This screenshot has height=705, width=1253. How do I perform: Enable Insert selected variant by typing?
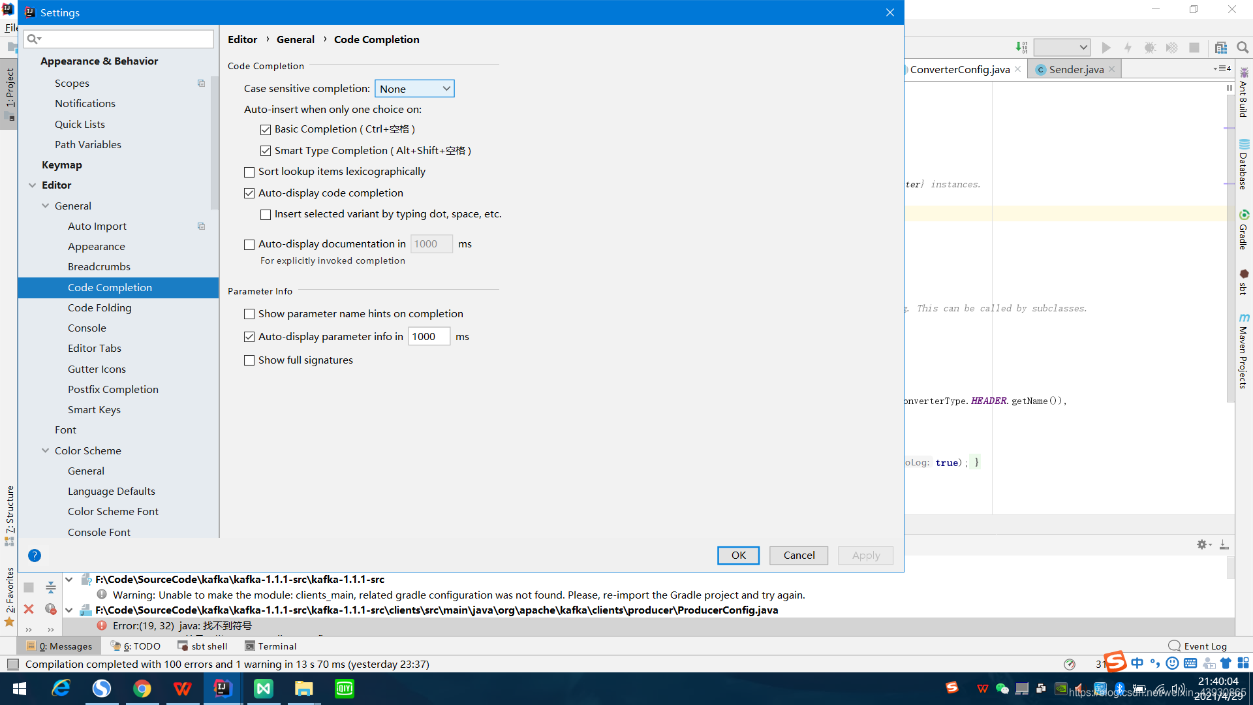266,214
